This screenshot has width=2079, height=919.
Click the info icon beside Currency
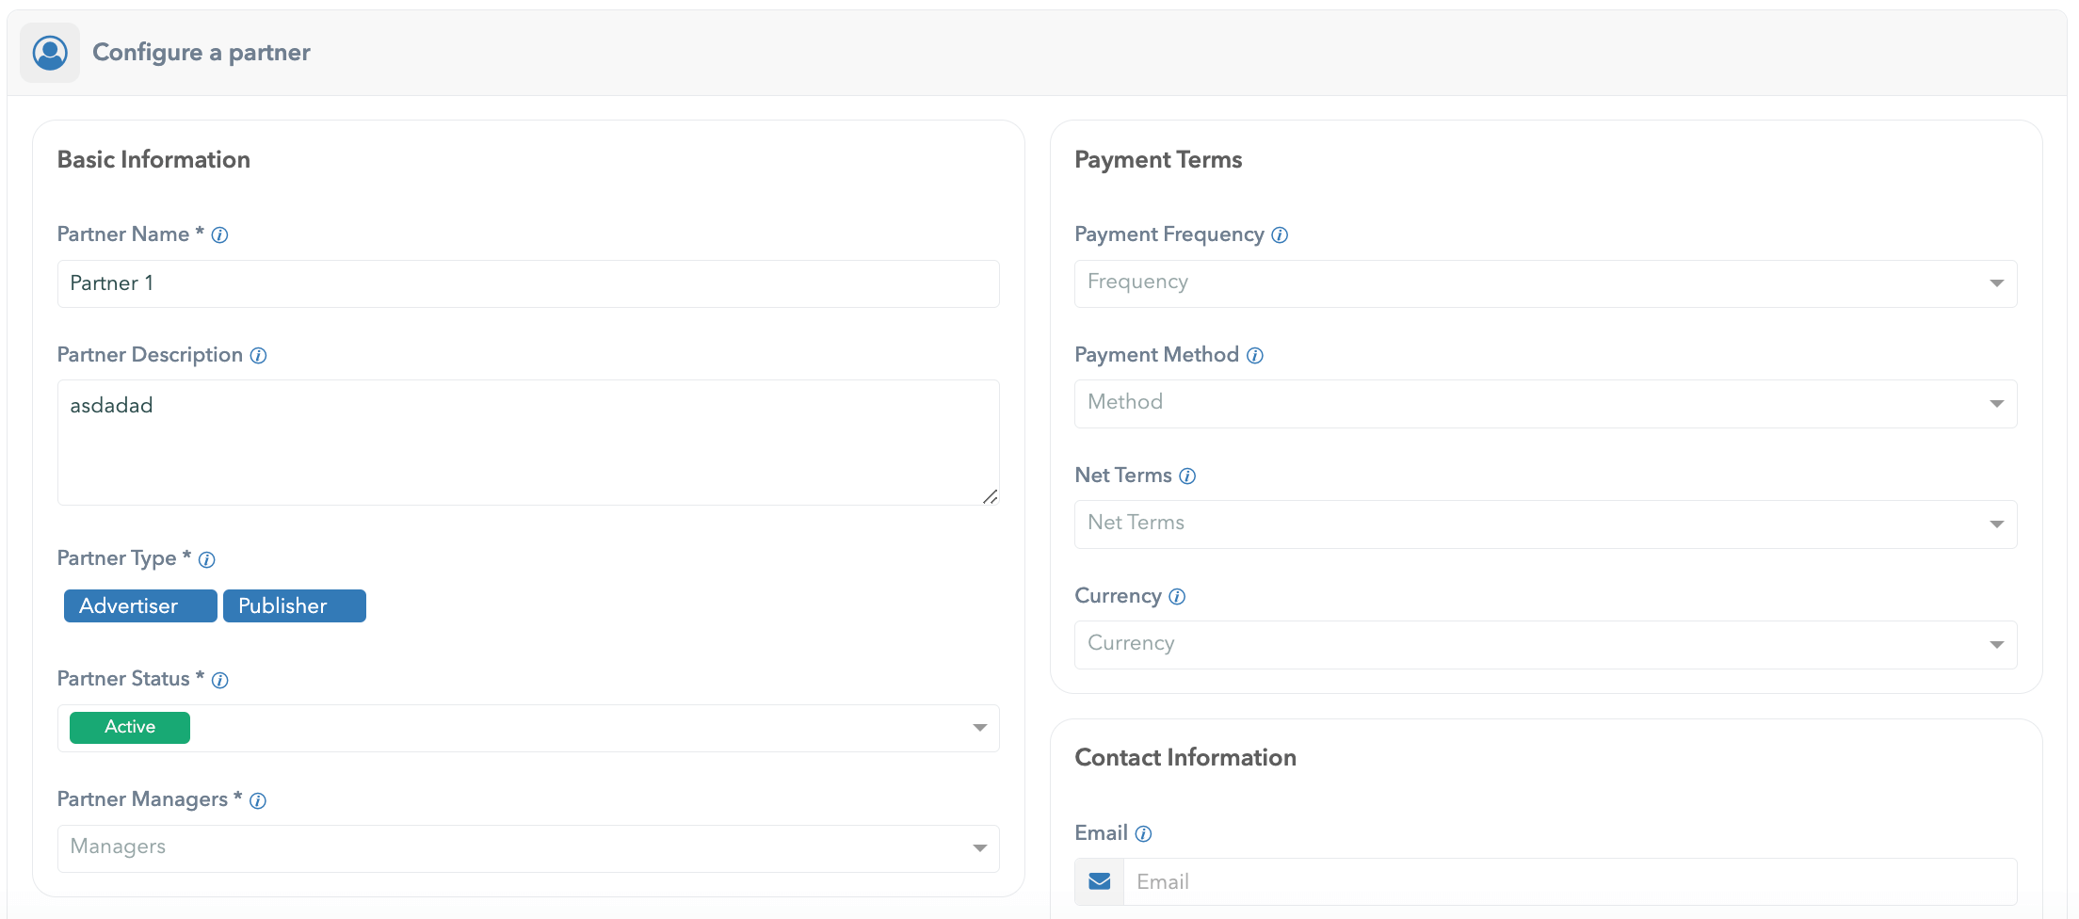click(1177, 597)
